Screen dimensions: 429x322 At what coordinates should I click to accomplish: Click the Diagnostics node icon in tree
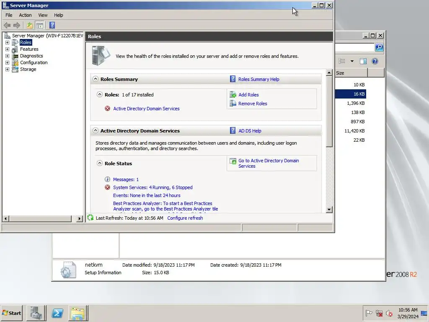pos(15,56)
